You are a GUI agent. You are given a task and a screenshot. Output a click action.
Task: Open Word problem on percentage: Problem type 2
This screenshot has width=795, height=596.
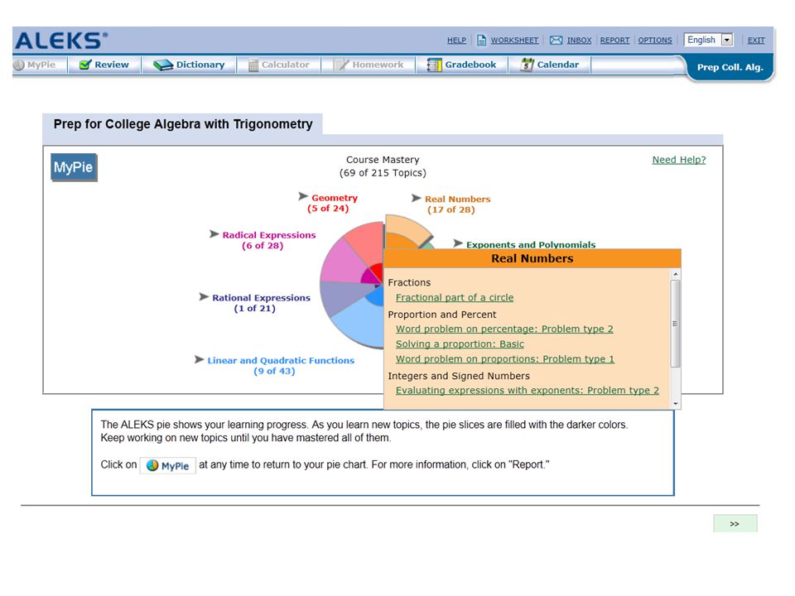click(504, 329)
